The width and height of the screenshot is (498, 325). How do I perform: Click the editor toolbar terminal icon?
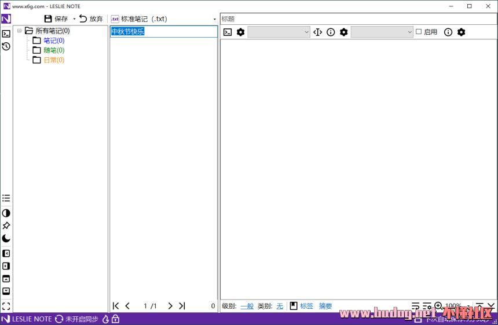[228, 32]
